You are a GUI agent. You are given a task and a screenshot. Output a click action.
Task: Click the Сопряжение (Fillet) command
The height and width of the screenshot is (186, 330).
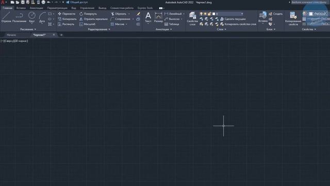click(120, 19)
